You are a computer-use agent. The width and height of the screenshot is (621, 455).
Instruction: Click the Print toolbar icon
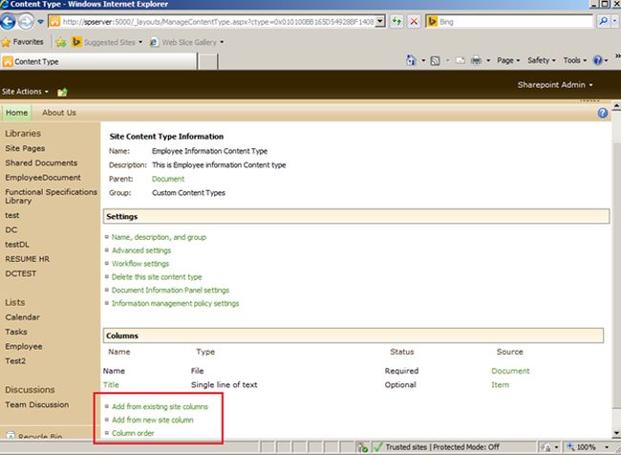pyautogui.click(x=477, y=60)
